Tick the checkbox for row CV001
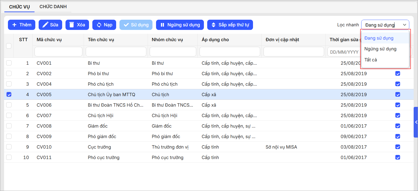 pos(9,63)
